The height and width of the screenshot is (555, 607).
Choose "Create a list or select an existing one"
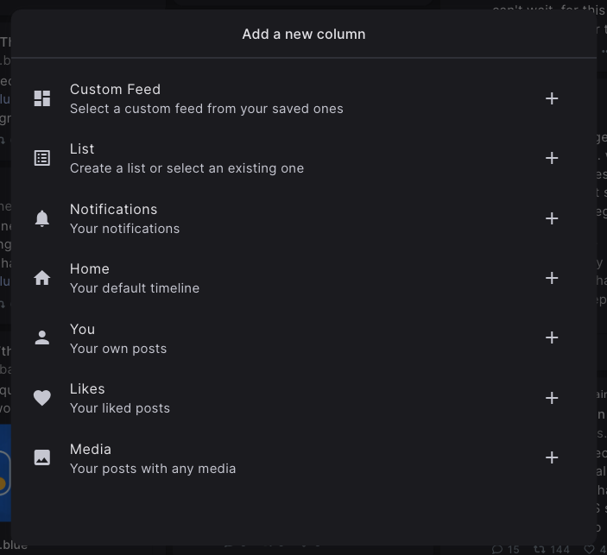point(187,168)
